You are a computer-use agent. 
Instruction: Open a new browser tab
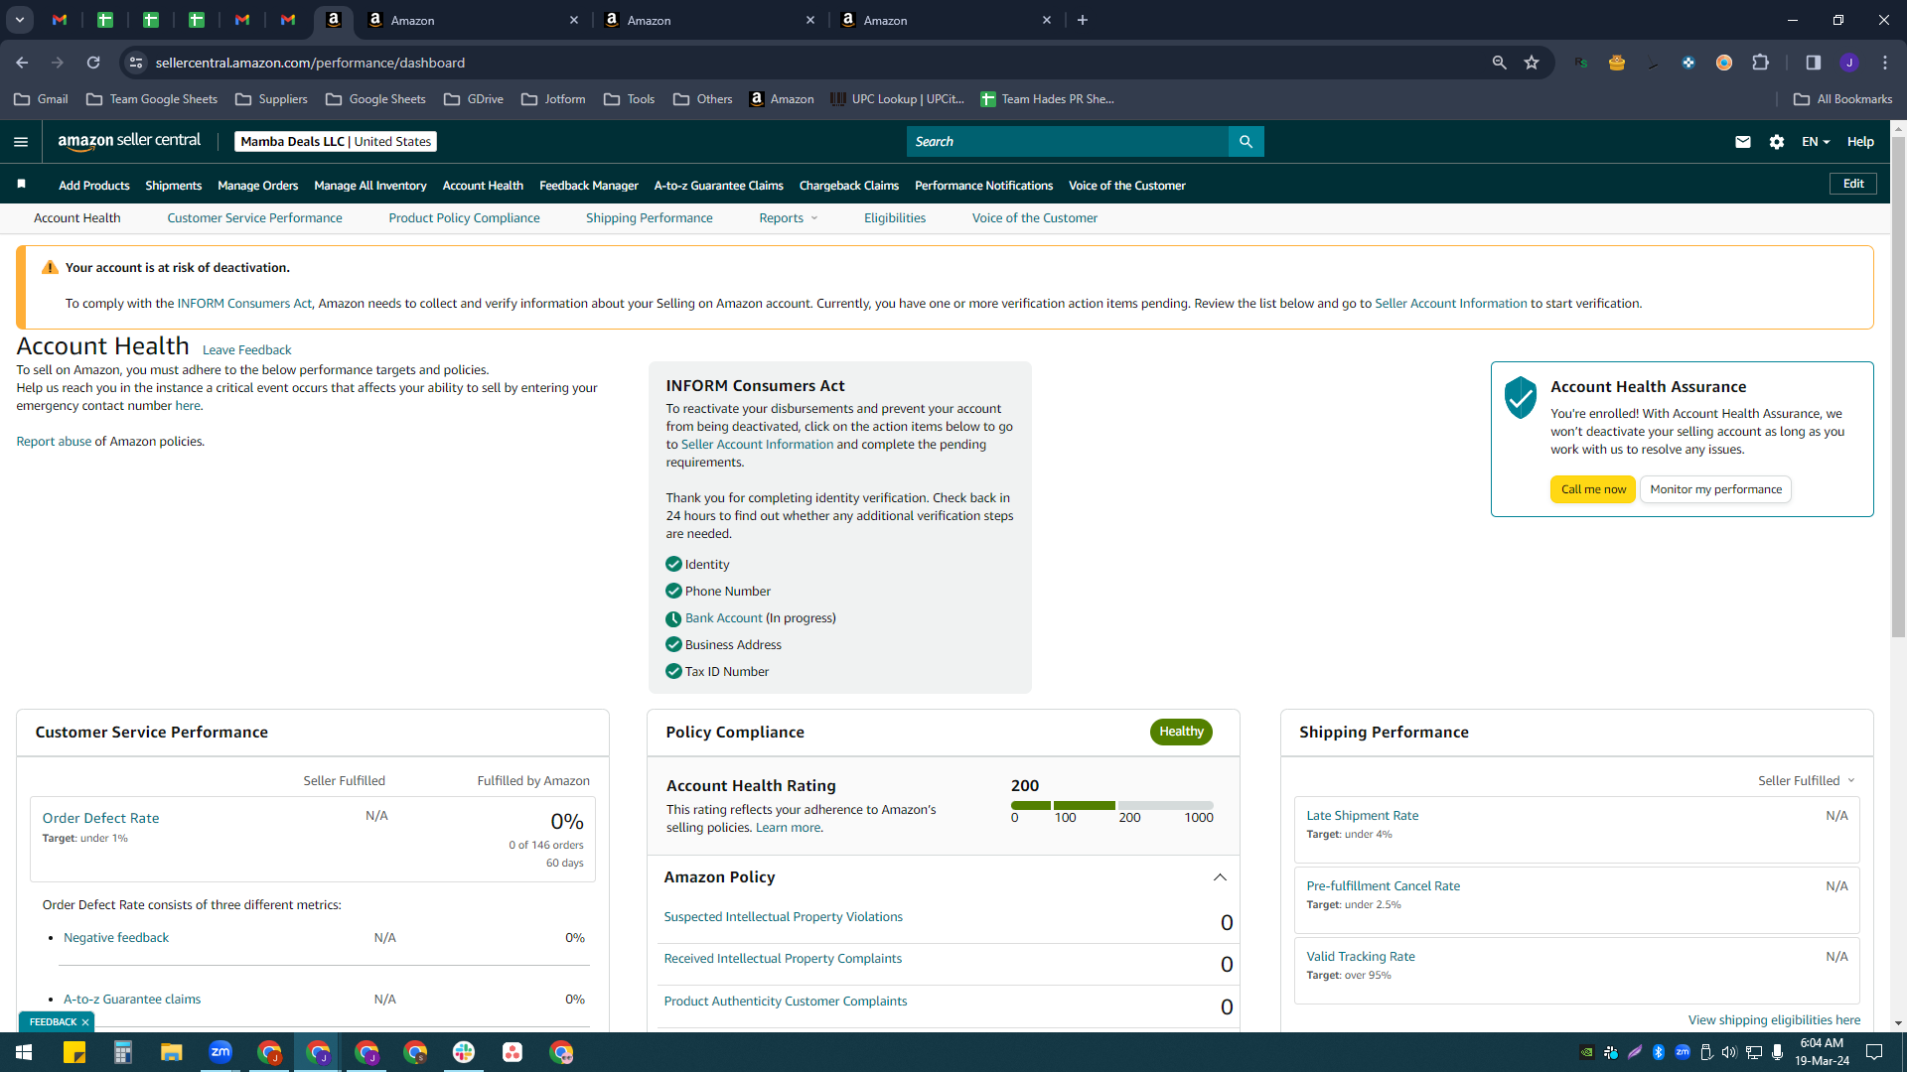pos(1083,20)
